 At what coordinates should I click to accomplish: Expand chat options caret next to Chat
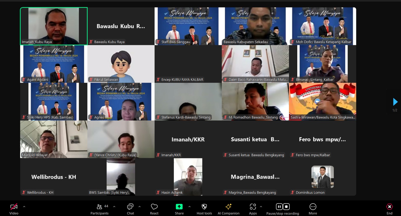pos(140,207)
